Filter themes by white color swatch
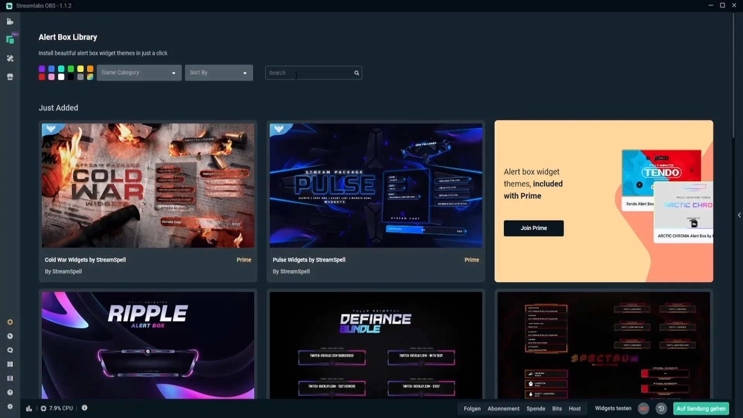The width and height of the screenshot is (743, 418). [x=61, y=77]
